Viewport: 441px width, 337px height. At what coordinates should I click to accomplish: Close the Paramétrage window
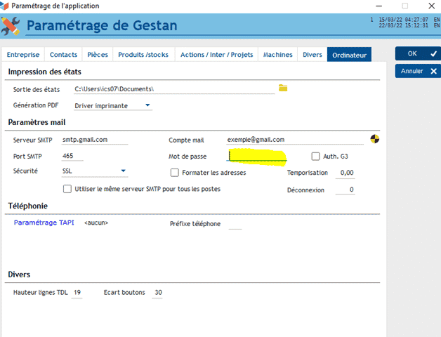pos(431,6)
